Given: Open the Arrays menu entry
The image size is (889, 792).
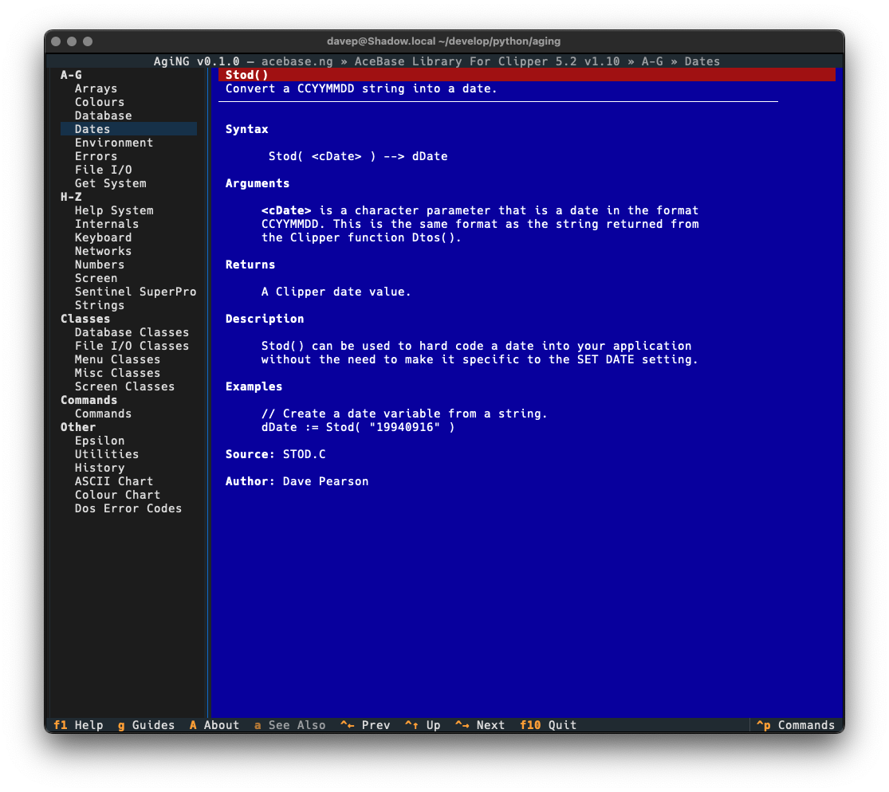Looking at the screenshot, I should (96, 88).
